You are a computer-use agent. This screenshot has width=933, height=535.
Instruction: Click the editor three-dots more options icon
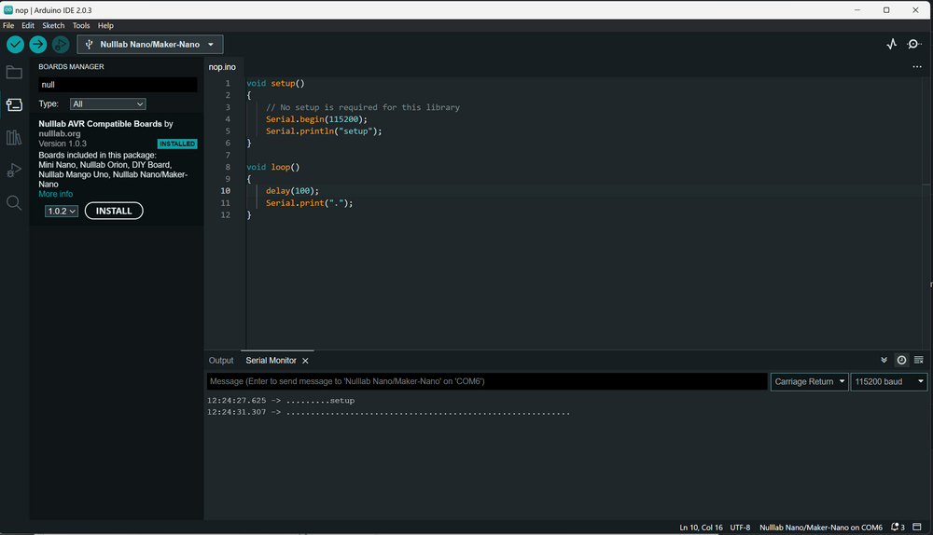click(917, 66)
